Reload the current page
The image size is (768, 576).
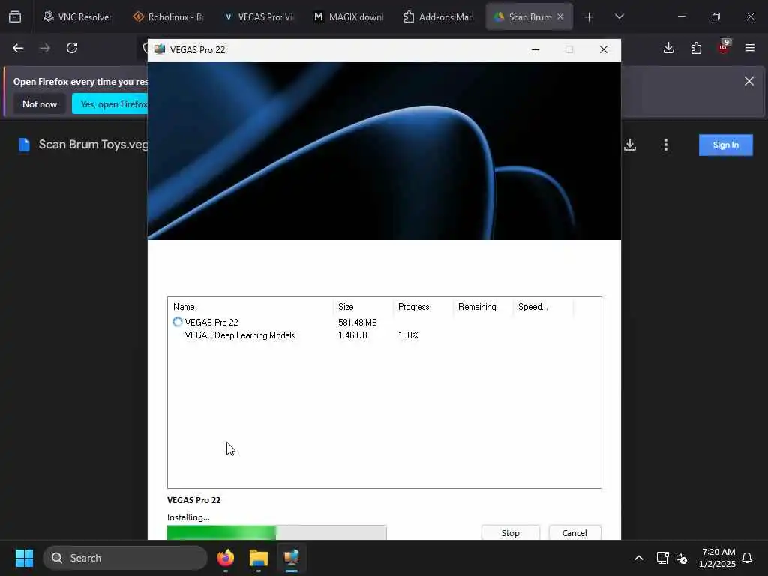click(72, 48)
